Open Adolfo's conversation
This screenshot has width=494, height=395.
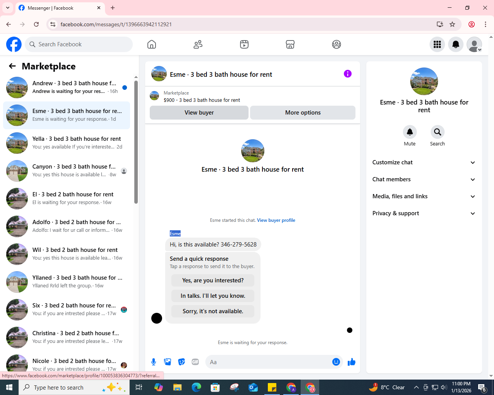67,226
